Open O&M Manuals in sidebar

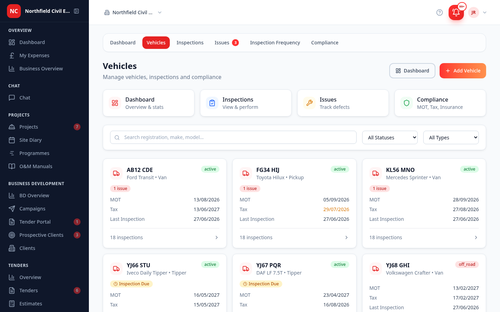point(44,166)
